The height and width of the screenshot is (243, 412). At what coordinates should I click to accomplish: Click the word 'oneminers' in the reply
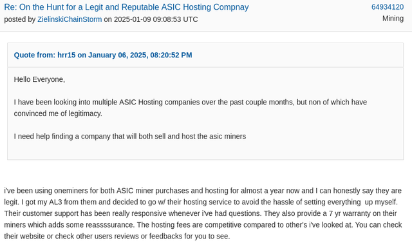[x=79, y=191]
